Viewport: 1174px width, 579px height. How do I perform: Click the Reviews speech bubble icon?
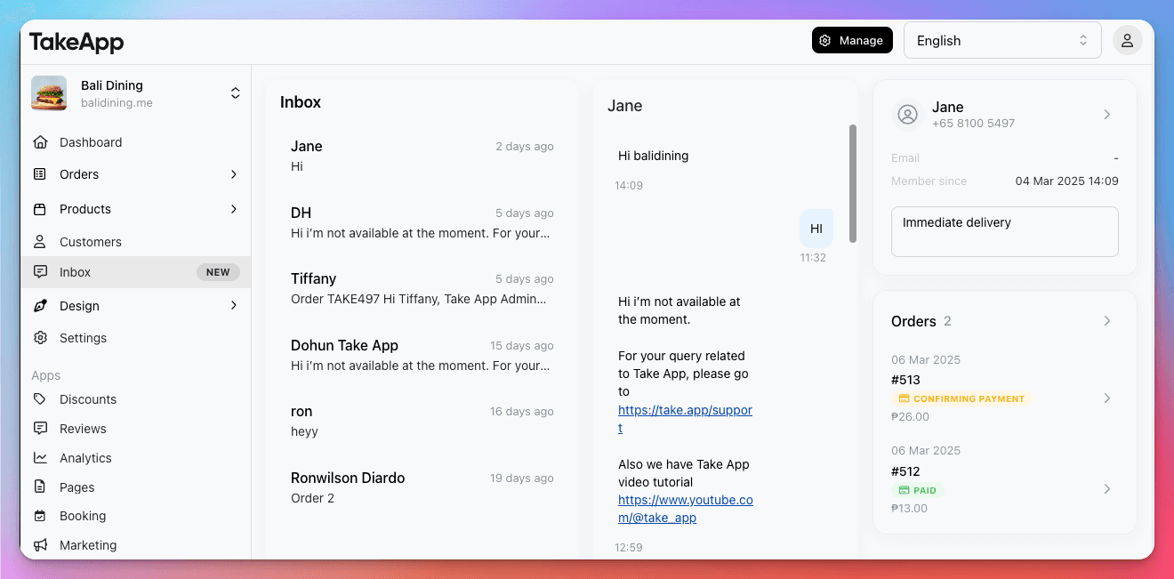(40, 429)
